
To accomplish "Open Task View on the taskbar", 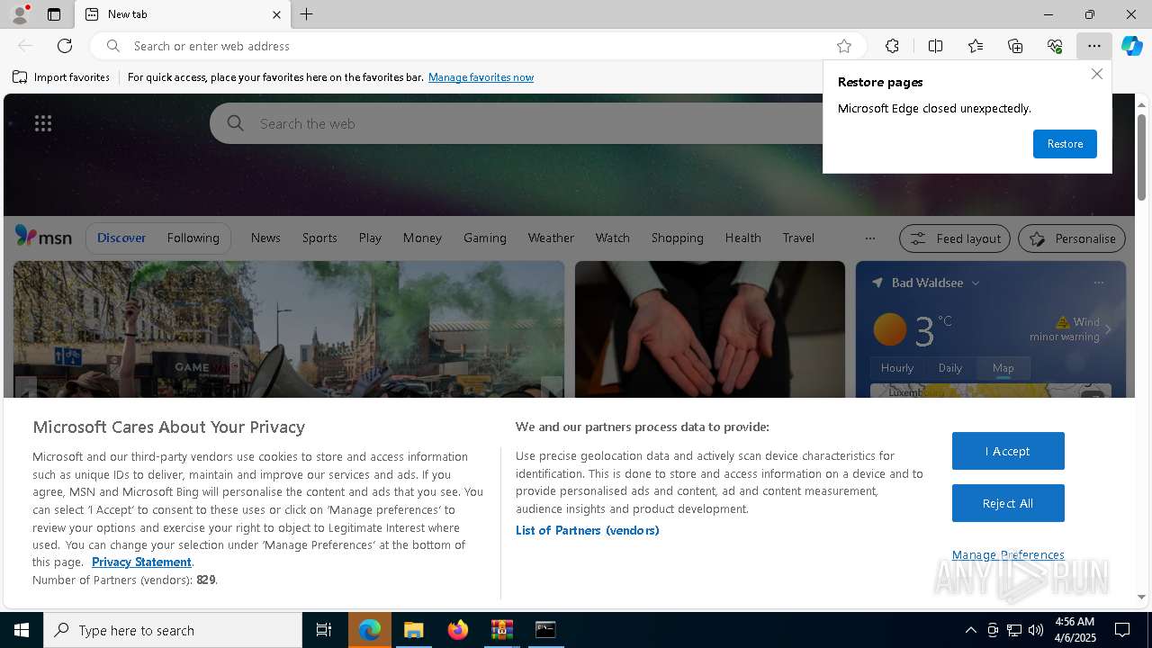I will click(324, 630).
